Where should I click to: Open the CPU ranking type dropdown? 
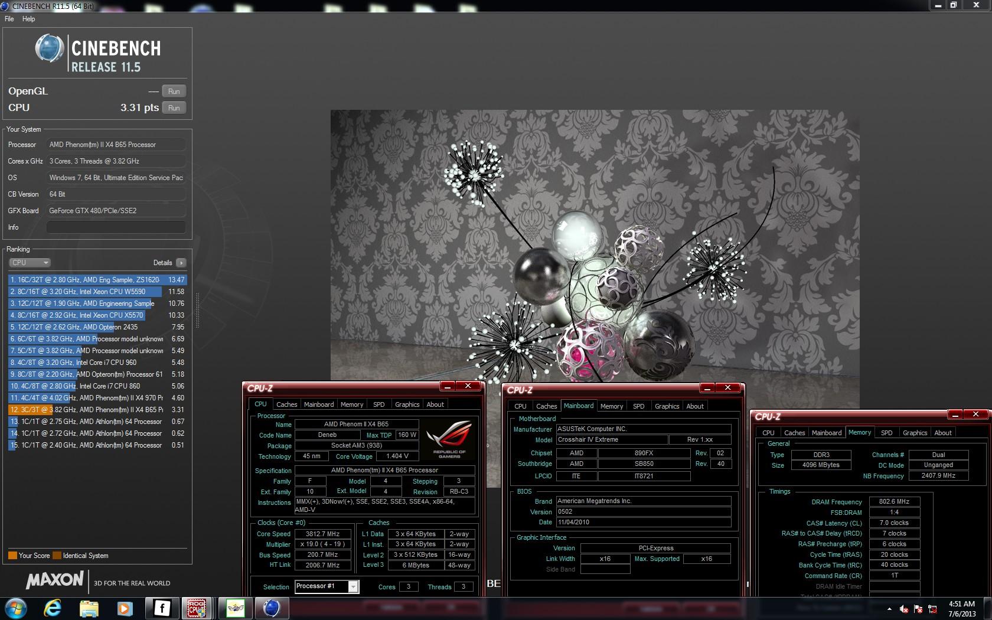pos(30,263)
